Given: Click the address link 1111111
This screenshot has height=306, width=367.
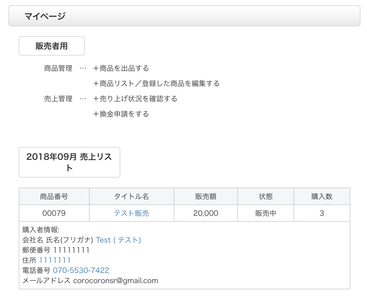Looking at the screenshot, I should coord(55,260).
